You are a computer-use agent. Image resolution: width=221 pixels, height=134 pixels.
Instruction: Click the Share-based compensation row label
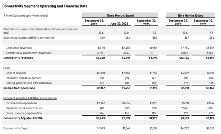click(24, 113)
